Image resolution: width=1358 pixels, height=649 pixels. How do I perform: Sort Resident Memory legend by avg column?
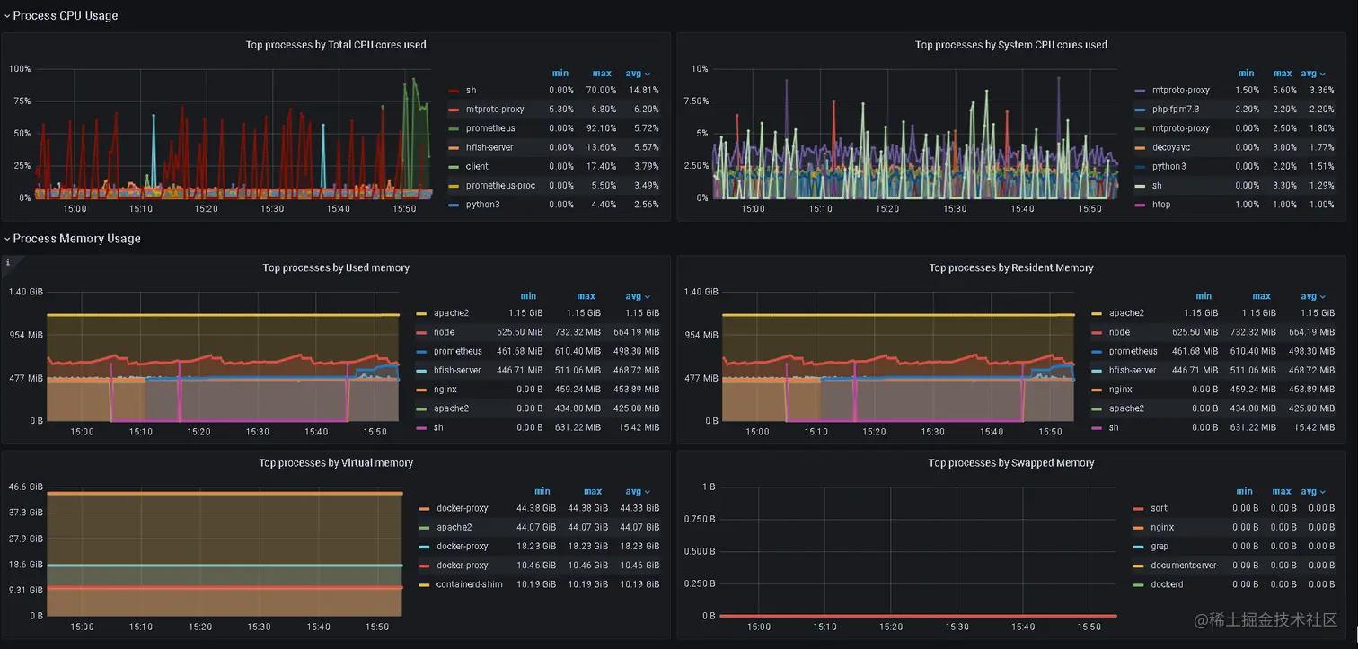[1313, 296]
